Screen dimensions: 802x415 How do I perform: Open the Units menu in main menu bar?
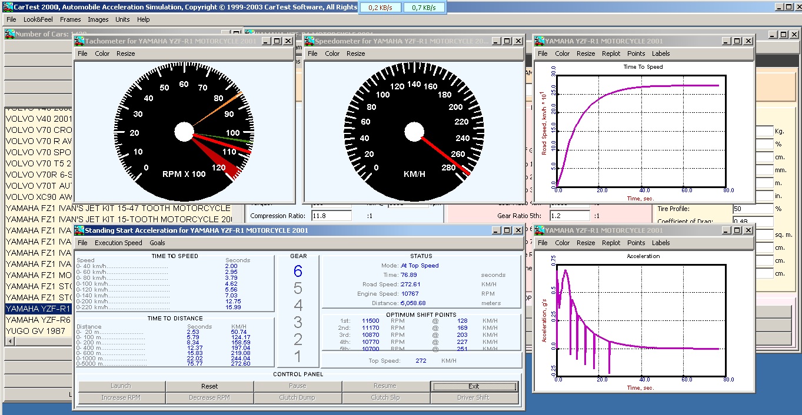coord(122,19)
